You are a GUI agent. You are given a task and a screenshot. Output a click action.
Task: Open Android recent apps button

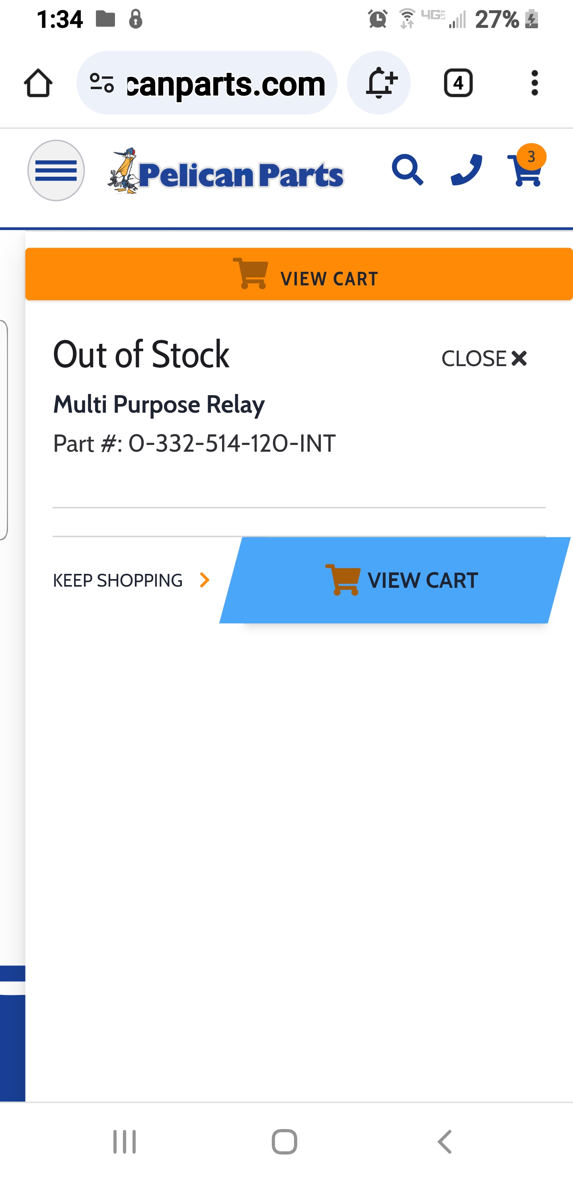click(125, 1141)
